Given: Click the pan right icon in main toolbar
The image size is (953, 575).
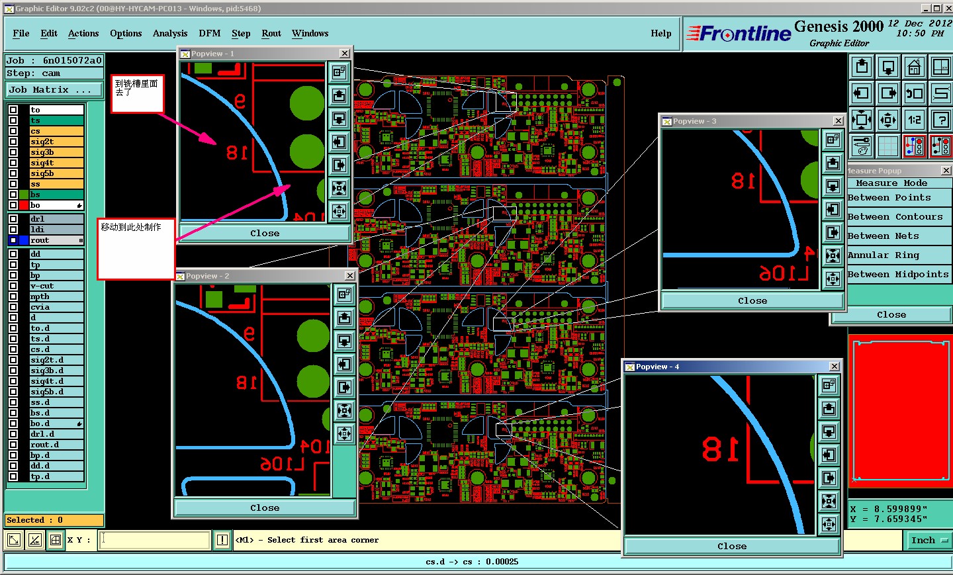Looking at the screenshot, I should pyautogui.click(x=888, y=93).
